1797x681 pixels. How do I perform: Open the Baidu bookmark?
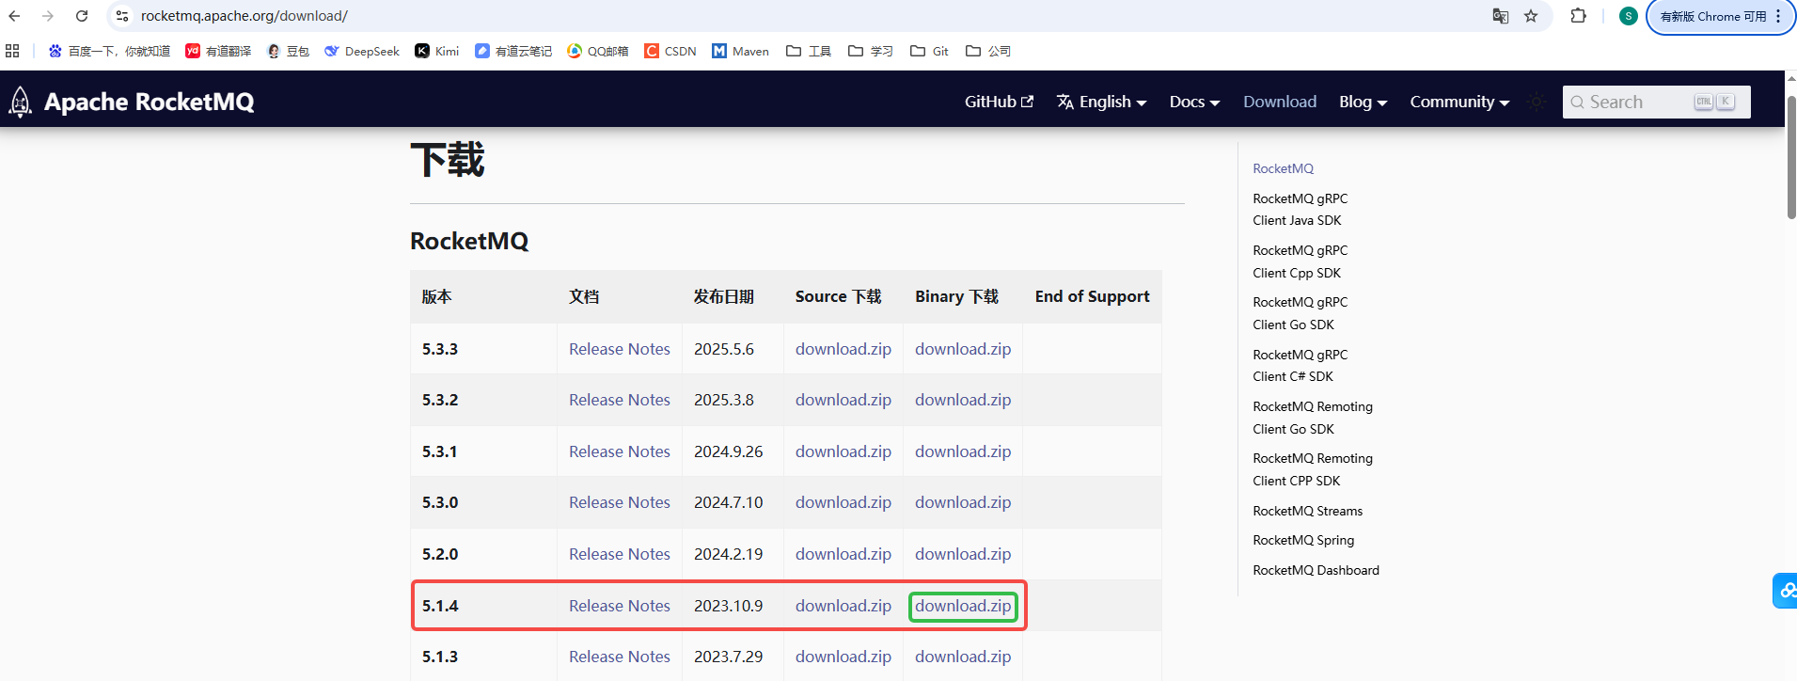109,51
